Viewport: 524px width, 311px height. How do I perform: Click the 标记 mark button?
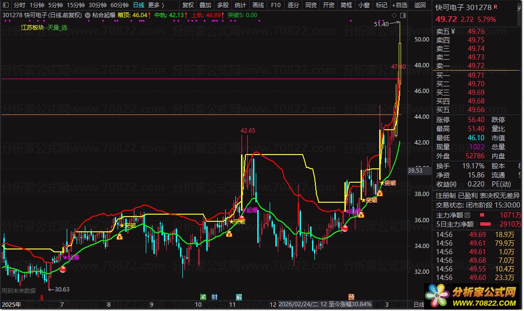pyautogui.click(x=381, y=5)
